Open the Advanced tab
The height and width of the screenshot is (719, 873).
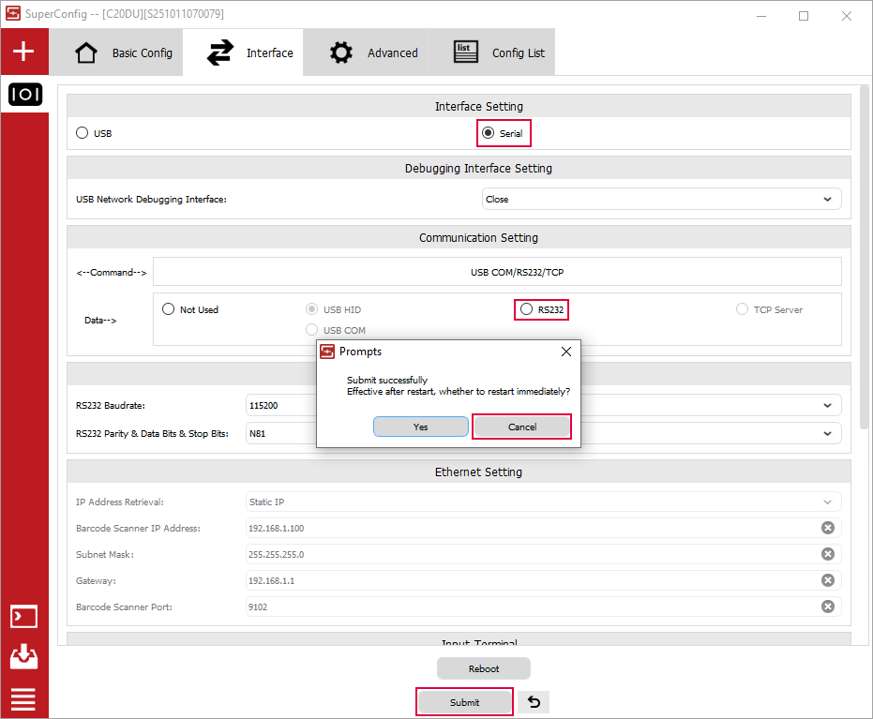pyautogui.click(x=374, y=52)
